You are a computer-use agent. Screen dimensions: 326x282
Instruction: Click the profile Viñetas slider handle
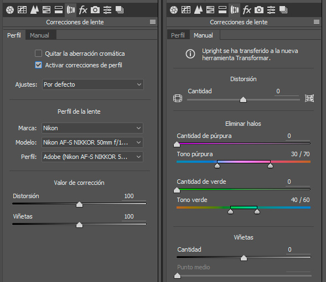coord(79,225)
